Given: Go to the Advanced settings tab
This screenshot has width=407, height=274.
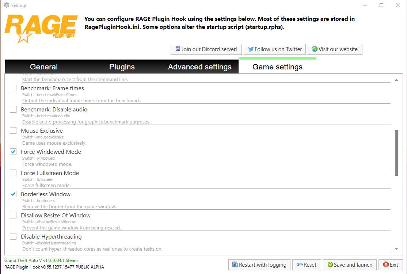Looking at the screenshot, I should tap(200, 67).
